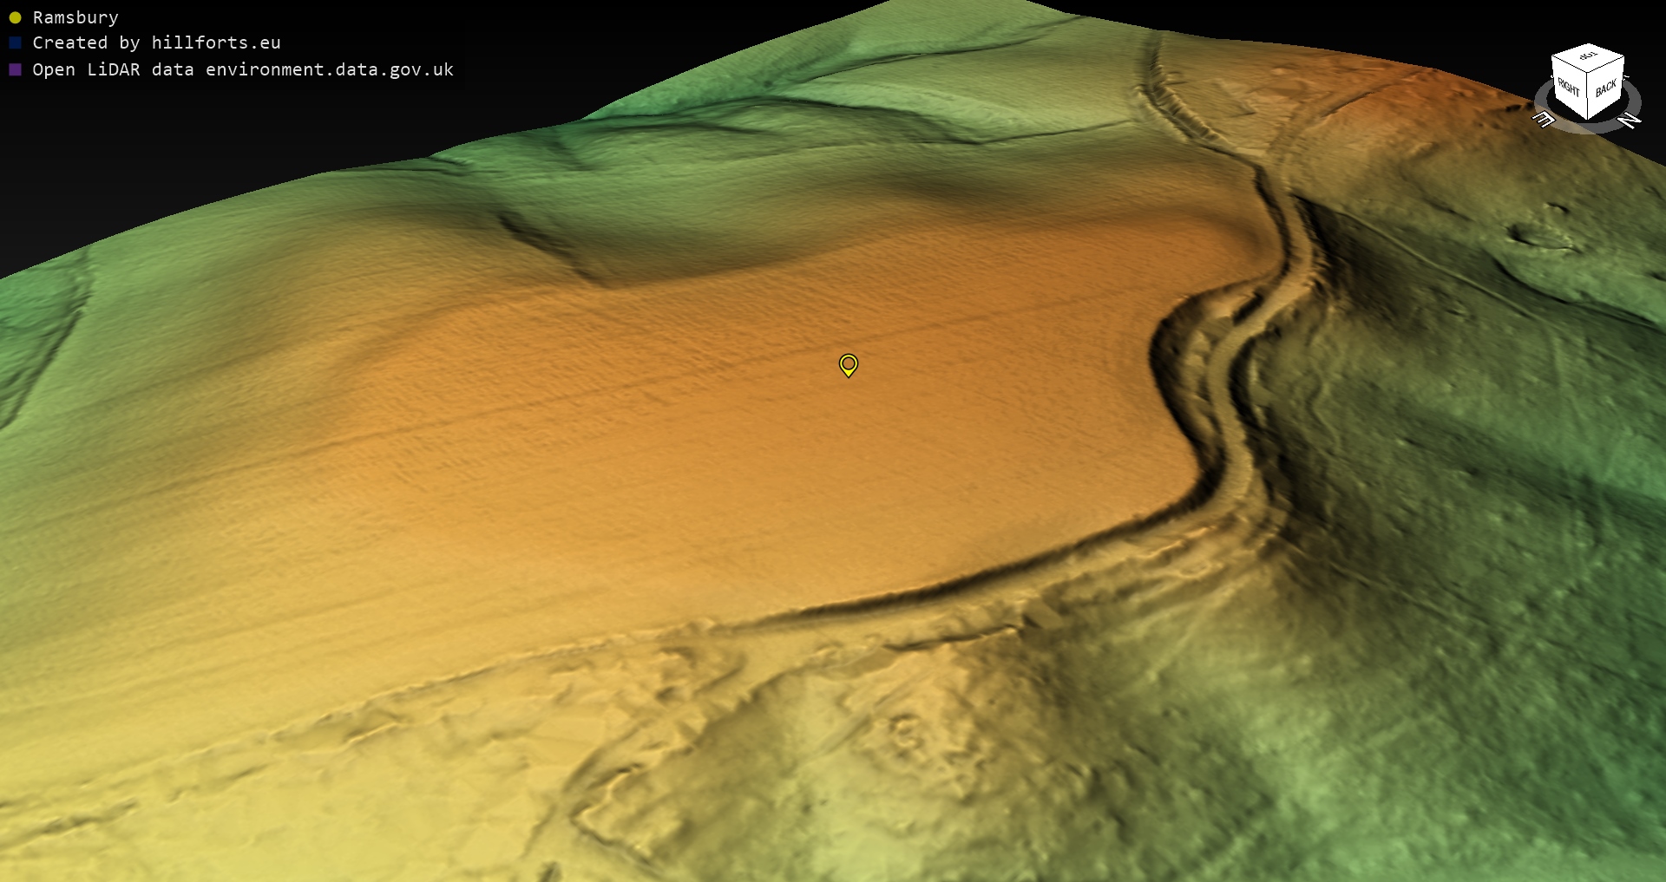Toggle the yellow Ramsbury legend dot
The width and height of the screenshot is (1666, 882).
pyautogui.click(x=15, y=17)
